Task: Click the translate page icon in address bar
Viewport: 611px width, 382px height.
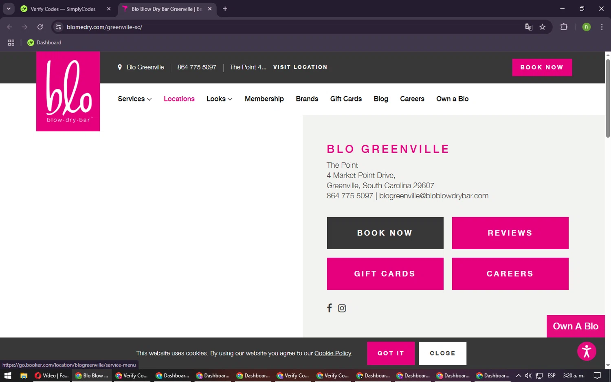Action: (529, 27)
